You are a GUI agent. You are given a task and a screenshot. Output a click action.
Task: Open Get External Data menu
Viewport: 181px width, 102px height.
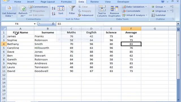pyautogui.click(x=9, y=11)
